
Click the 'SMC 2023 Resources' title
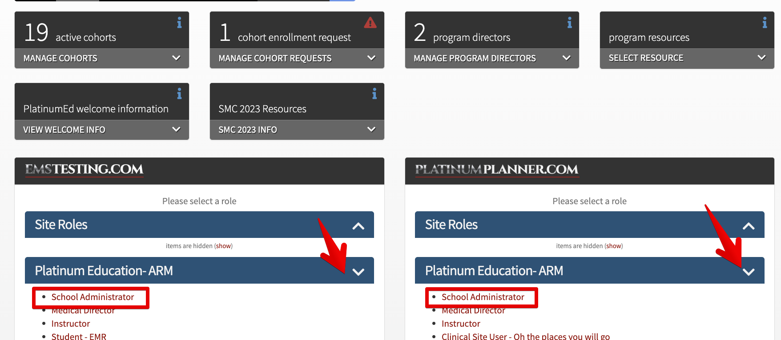pyautogui.click(x=262, y=109)
